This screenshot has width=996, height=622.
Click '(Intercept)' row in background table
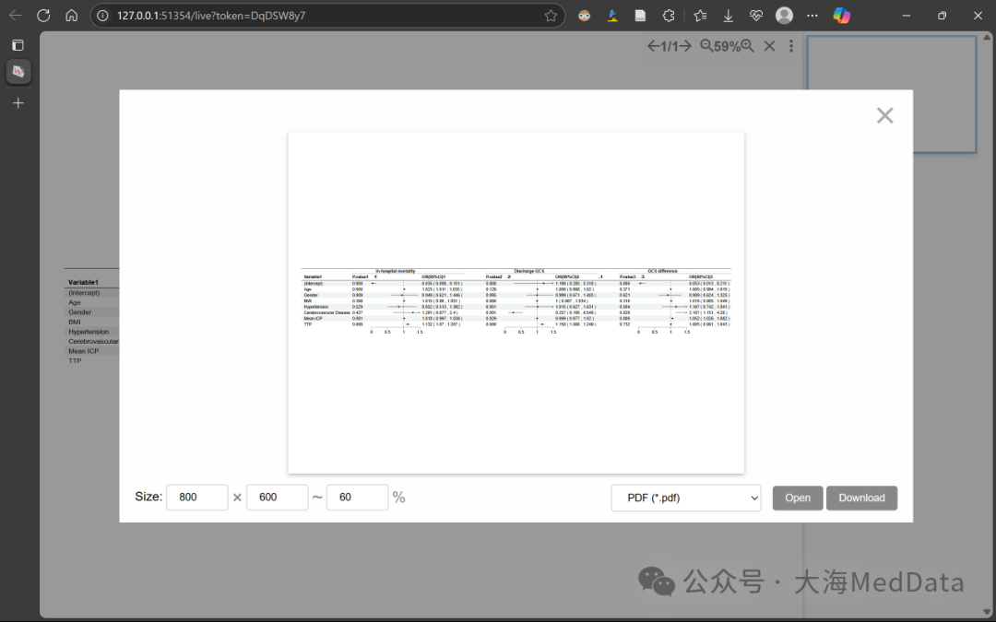84,293
